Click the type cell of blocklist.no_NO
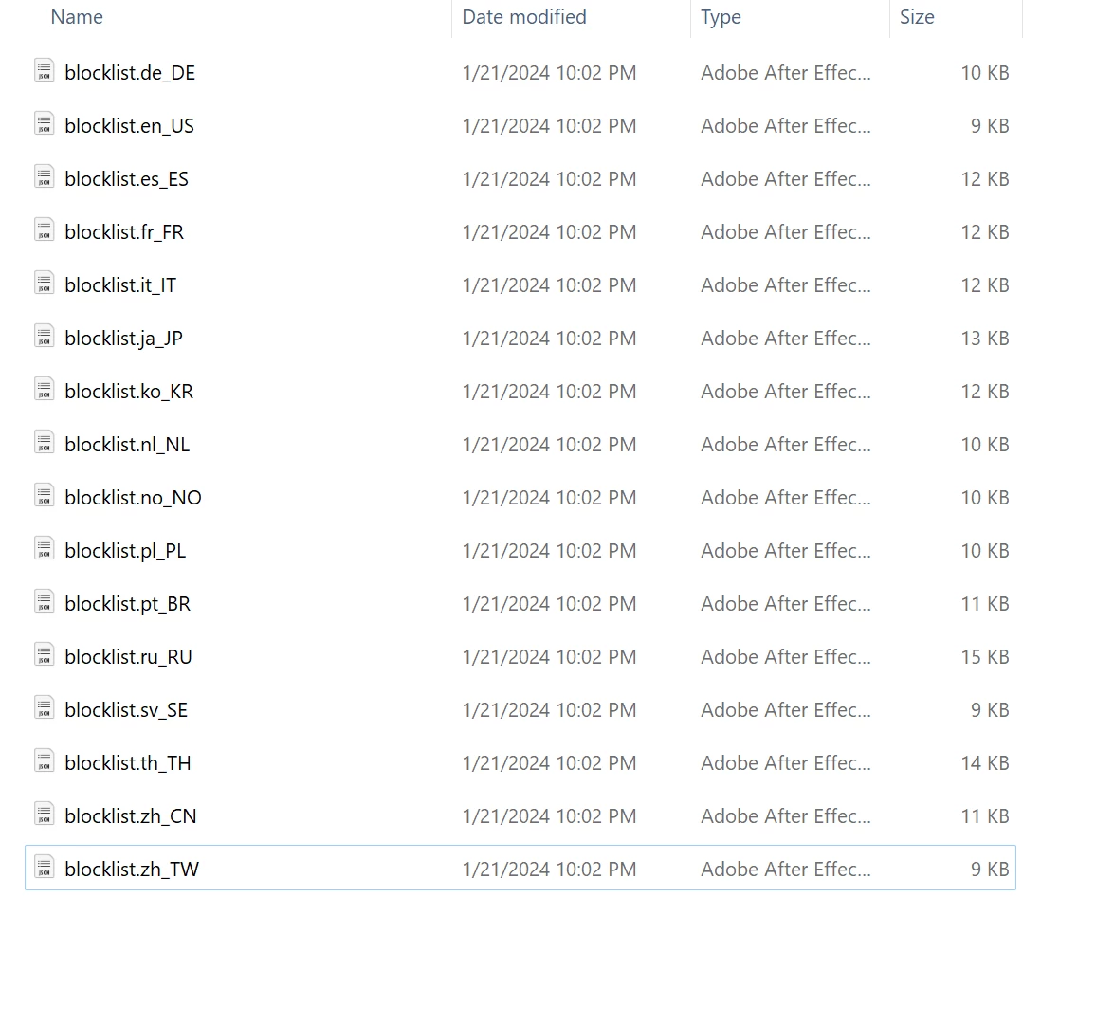 [786, 498]
